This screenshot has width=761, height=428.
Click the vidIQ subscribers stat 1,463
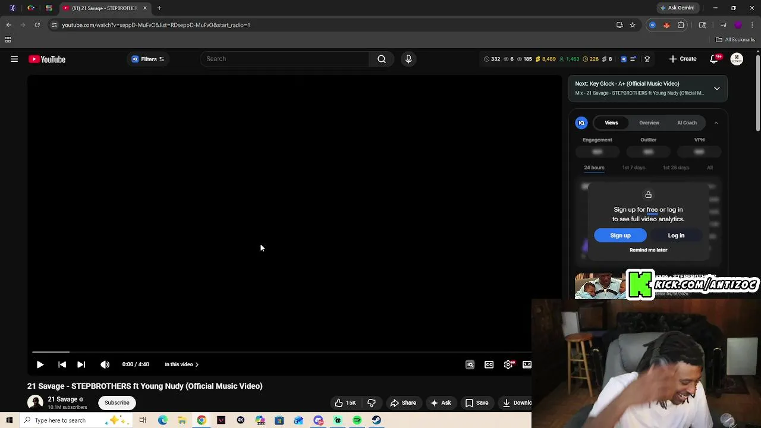[x=569, y=59]
